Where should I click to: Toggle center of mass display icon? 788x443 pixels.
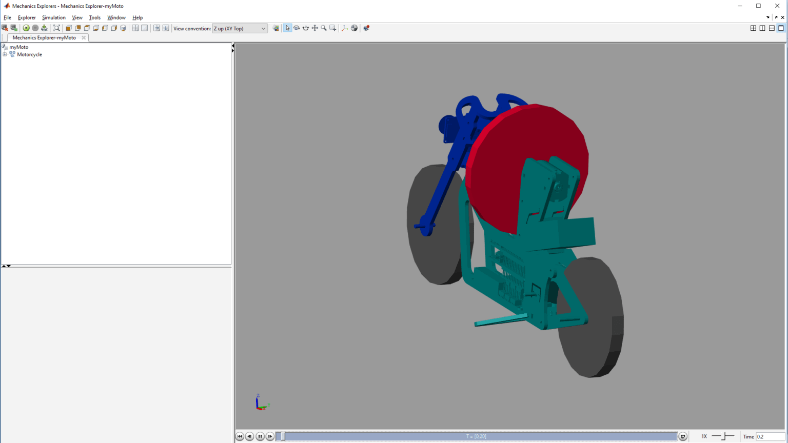pyautogui.click(x=354, y=28)
